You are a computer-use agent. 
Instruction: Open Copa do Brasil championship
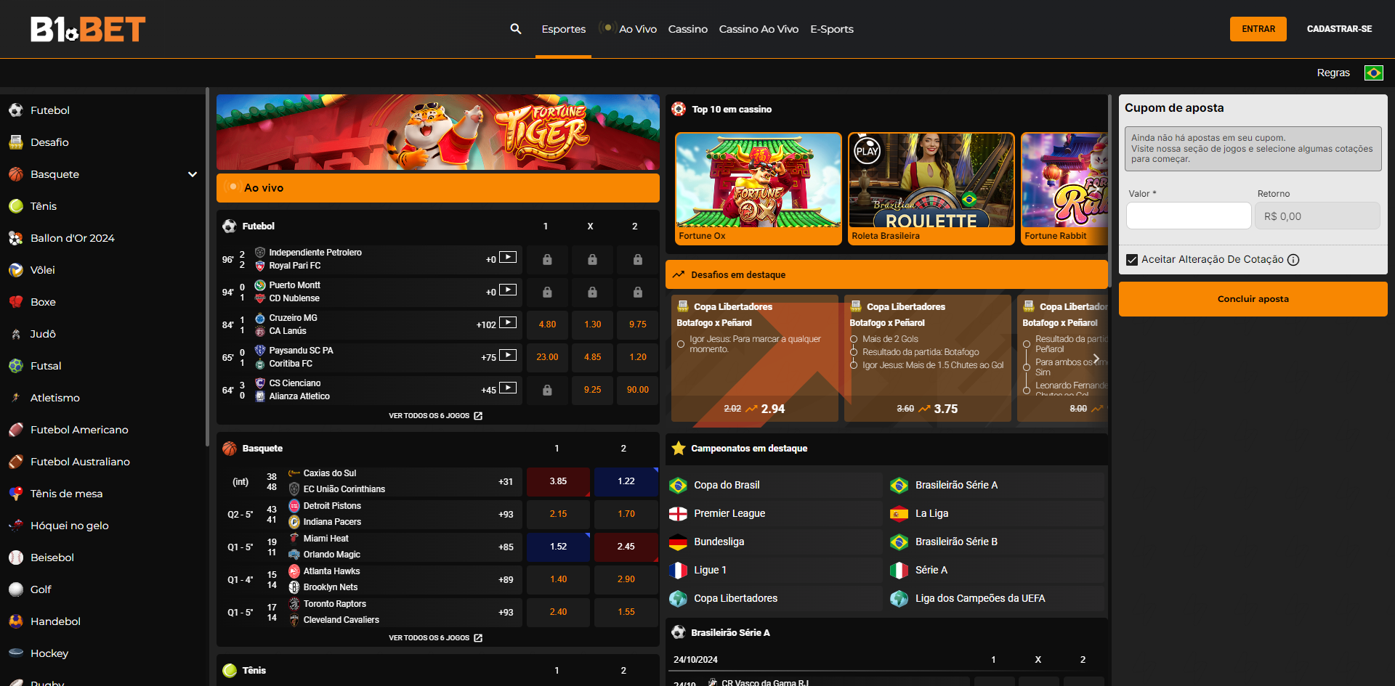(x=774, y=485)
